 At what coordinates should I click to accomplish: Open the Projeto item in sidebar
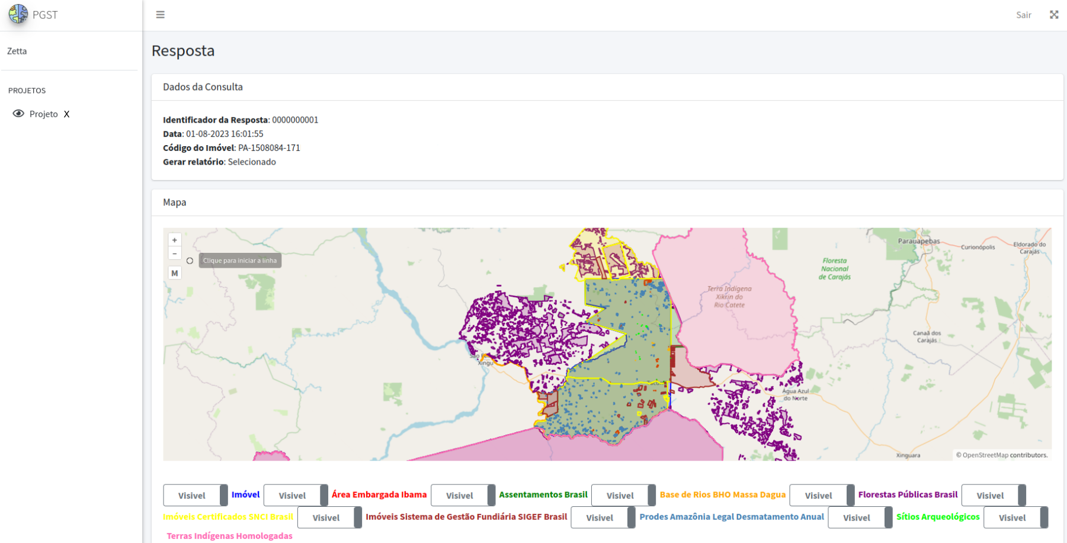(x=43, y=114)
